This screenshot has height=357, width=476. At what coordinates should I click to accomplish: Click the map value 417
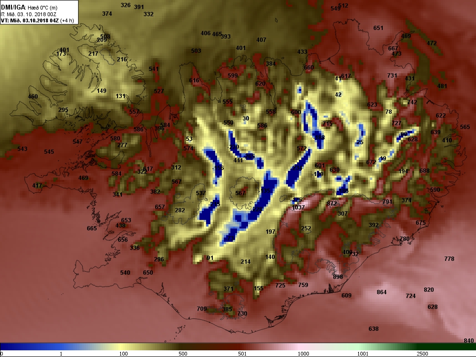tap(37, 185)
